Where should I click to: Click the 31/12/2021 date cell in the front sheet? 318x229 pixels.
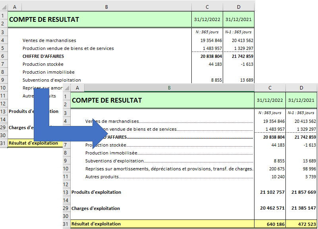(x=301, y=100)
